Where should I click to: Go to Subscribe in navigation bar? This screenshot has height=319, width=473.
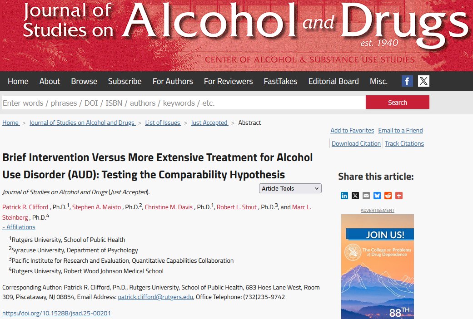tap(125, 81)
